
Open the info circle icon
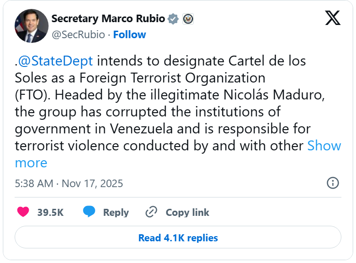(332, 183)
